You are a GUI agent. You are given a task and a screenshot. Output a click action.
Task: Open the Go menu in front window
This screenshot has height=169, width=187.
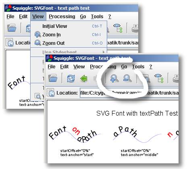124,67
